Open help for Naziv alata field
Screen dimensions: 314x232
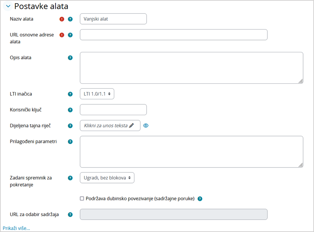pyautogui.click(x=70, y=19)
